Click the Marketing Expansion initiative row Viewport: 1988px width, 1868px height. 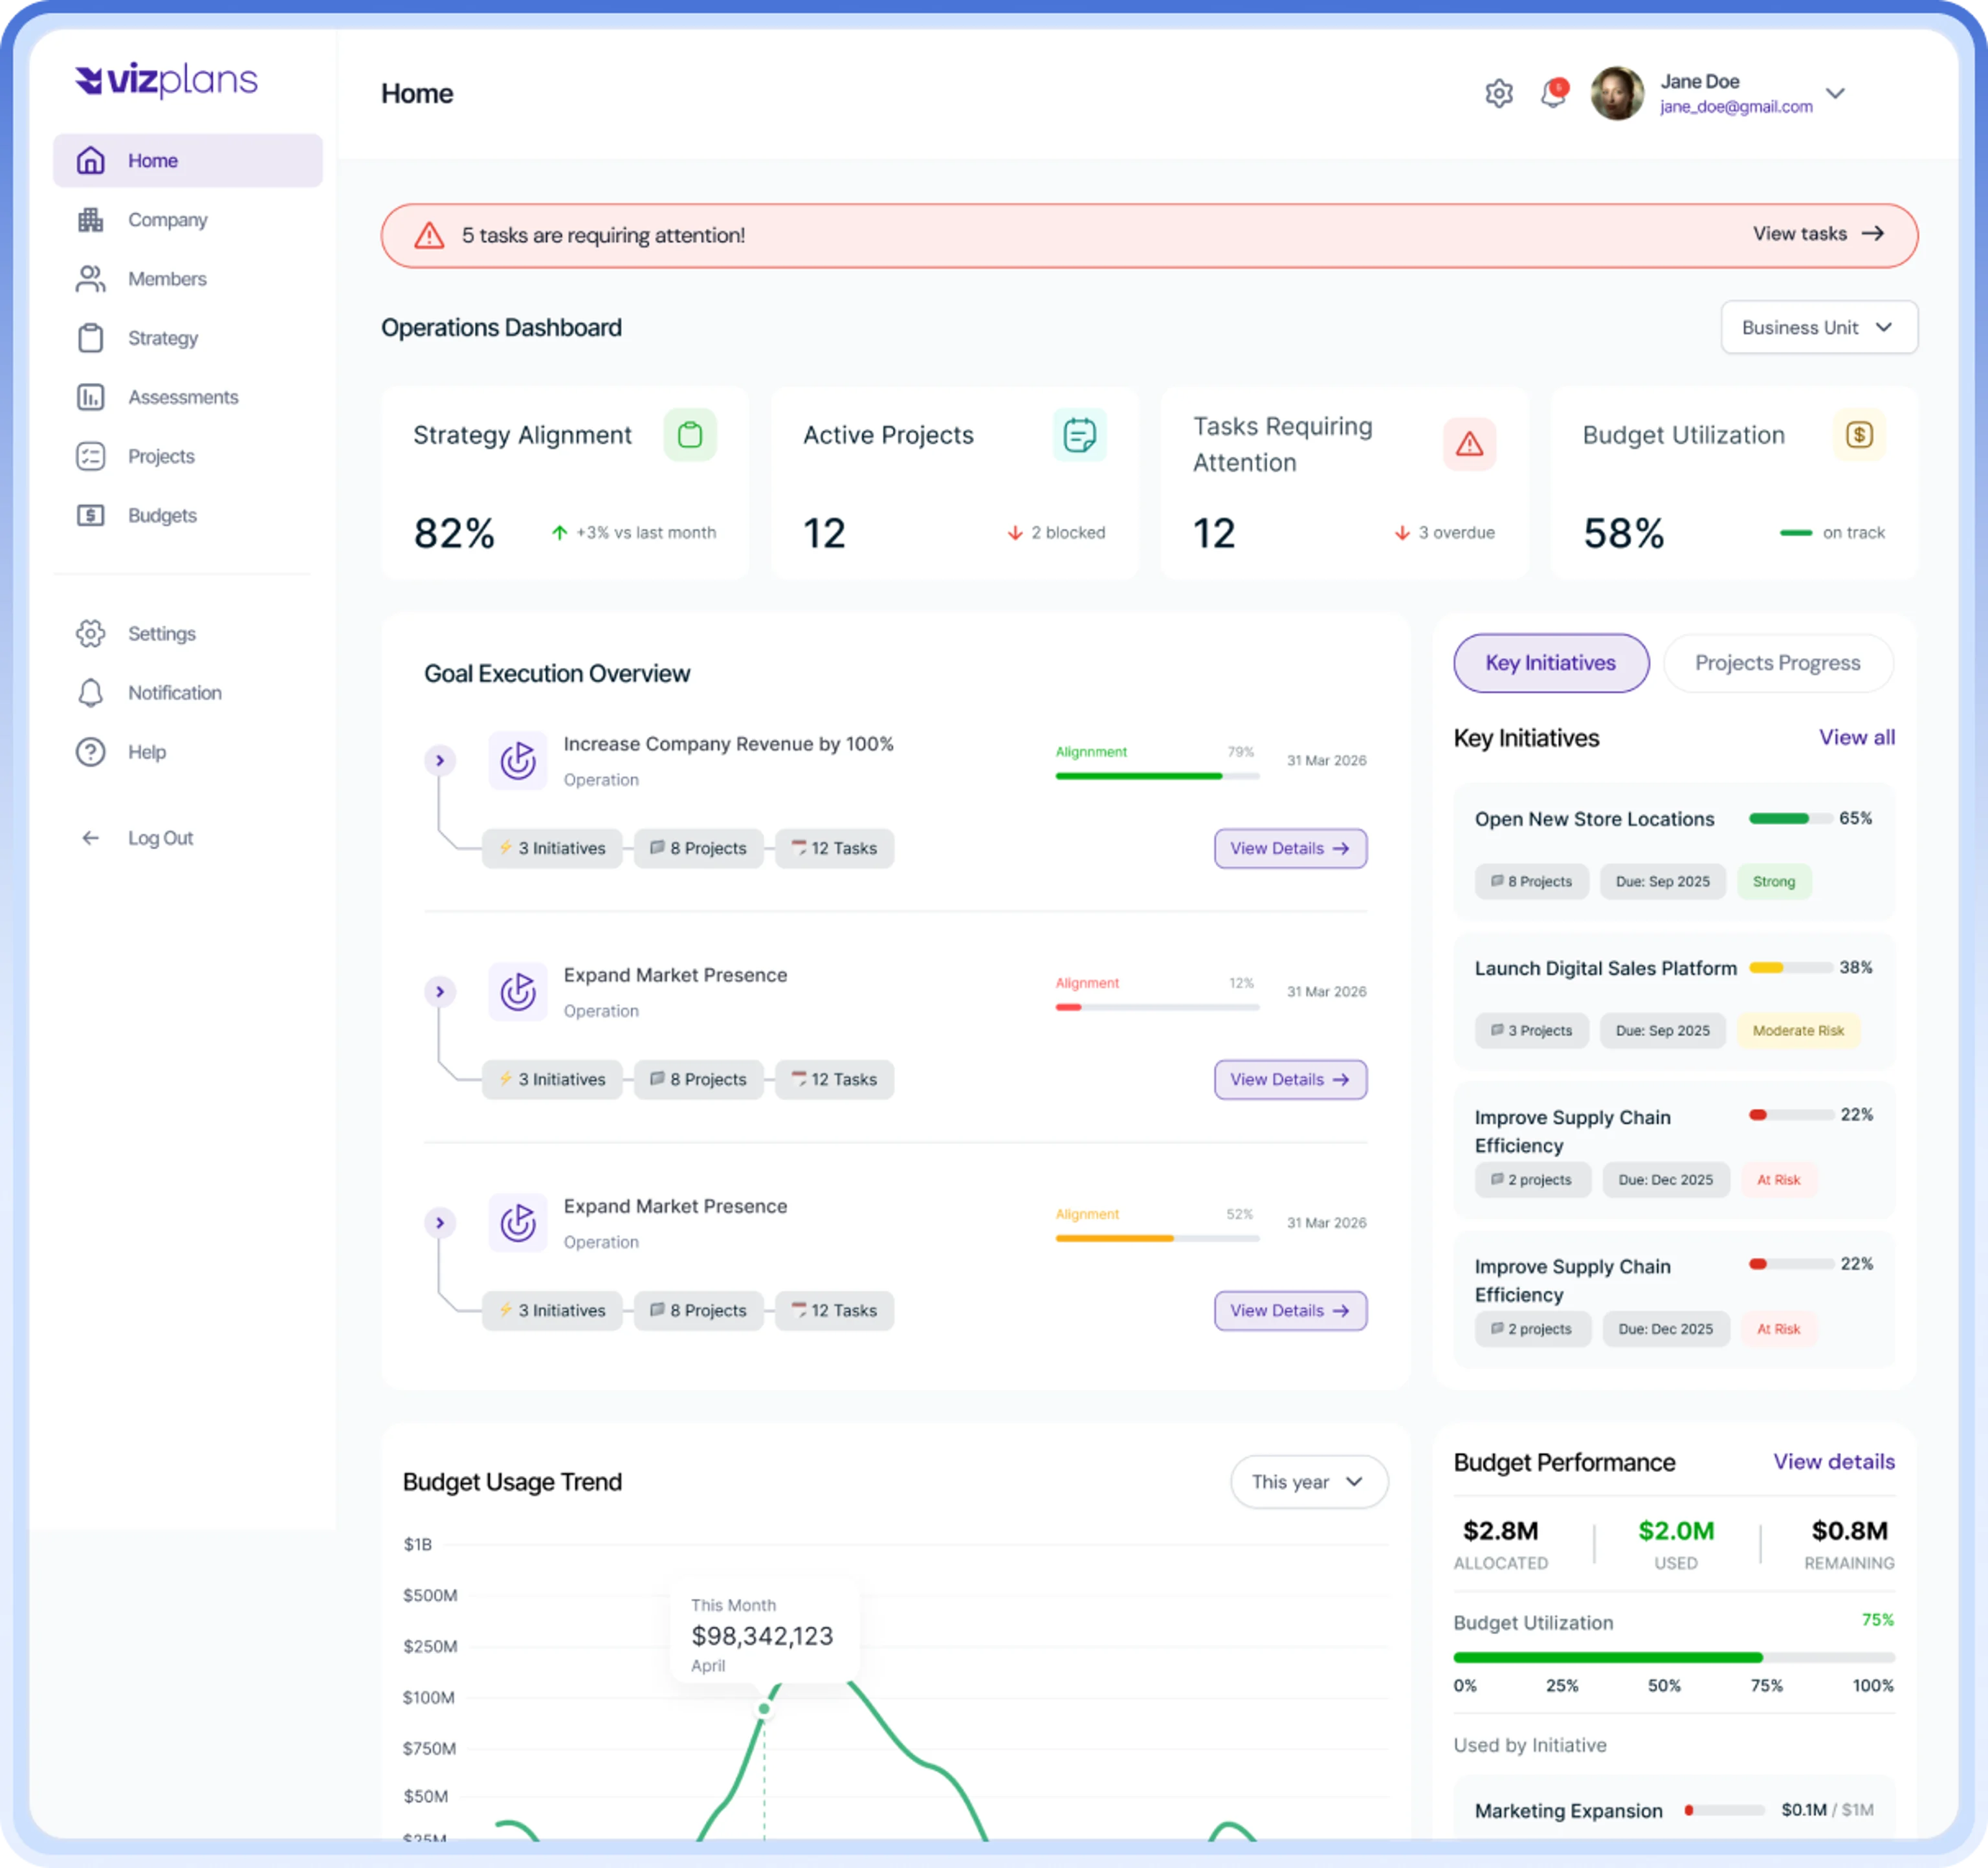[x=1674, y=1809]
